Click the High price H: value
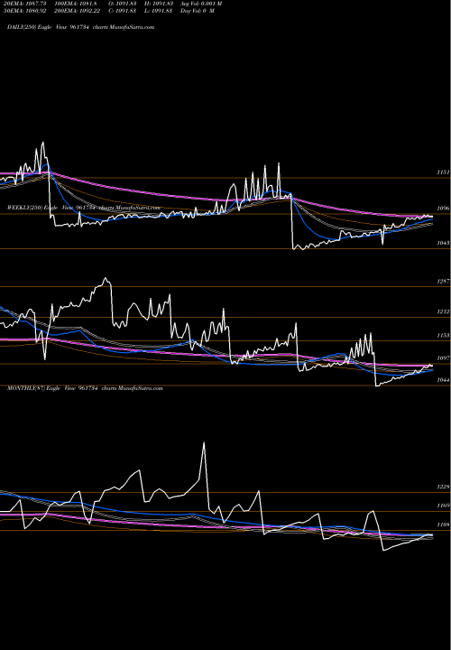 158,4
